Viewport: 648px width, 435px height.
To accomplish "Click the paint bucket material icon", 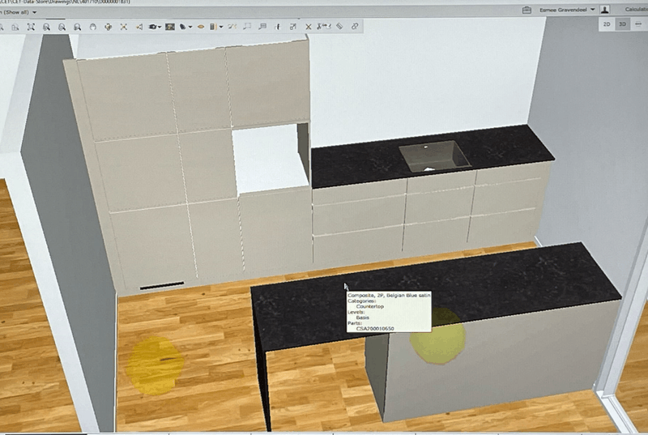I will point(183,27).
